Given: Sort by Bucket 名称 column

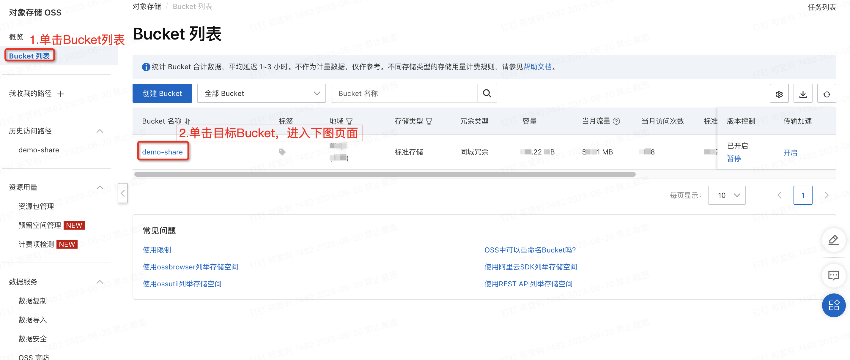Looking at the screenshot, I should [188, 121].
